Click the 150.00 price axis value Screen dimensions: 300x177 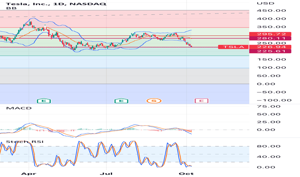pyautogui.click(x=271, y=60)
